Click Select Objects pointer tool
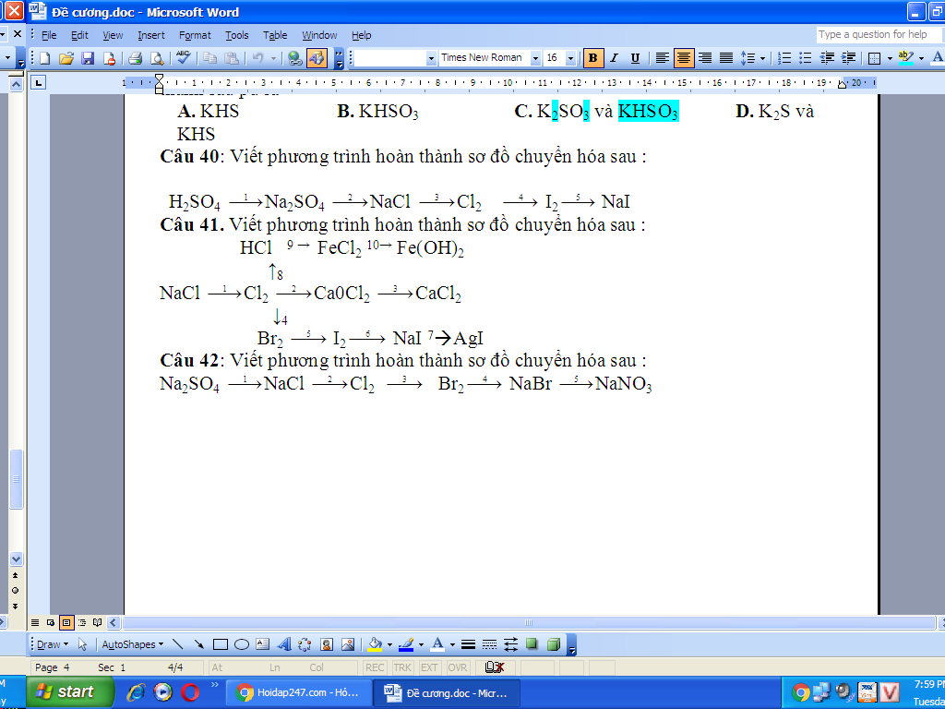Viewport: 945px width, 709px height. click(82, 644)
